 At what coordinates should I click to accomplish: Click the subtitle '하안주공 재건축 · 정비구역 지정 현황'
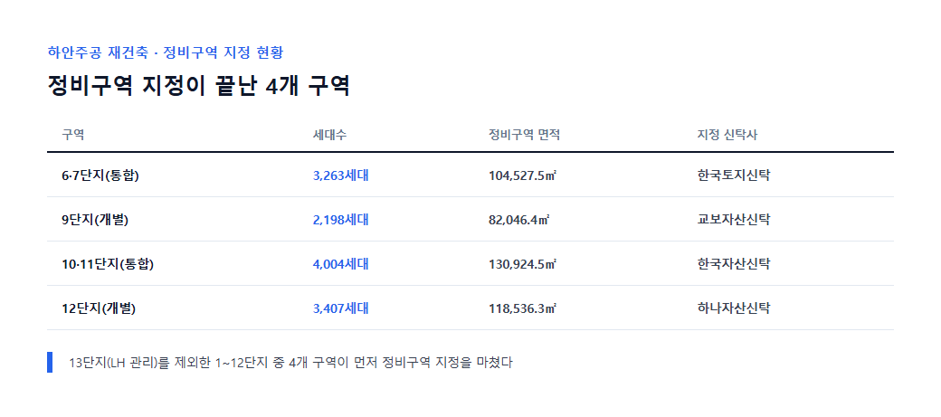(x=165, y=52)
